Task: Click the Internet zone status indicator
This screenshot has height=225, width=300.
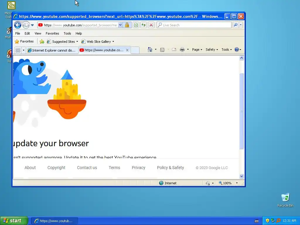Action: coord(168,183)
